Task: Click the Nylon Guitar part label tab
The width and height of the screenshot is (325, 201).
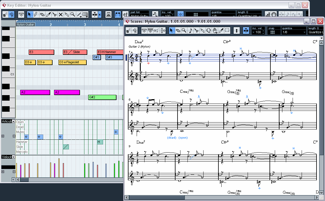Action: click(25, 25)
